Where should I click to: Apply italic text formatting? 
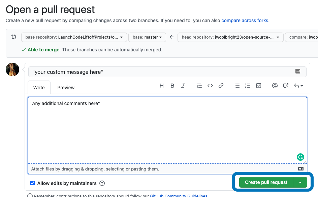click(x=183, y=86)
